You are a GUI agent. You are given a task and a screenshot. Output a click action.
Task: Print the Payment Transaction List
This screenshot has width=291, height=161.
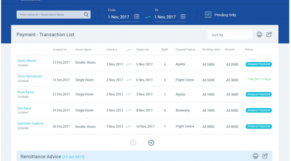point(259,35)
